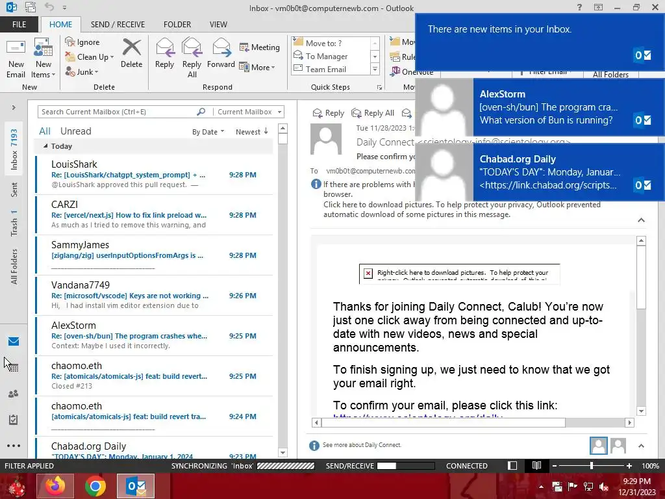665x499 pixels.
Task: Click the zoom in plus button
Action: [629, 465]
